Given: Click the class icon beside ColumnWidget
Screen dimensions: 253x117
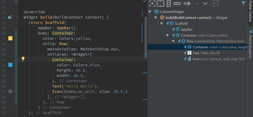Looking at the screenshot, I should pos(156,12).
